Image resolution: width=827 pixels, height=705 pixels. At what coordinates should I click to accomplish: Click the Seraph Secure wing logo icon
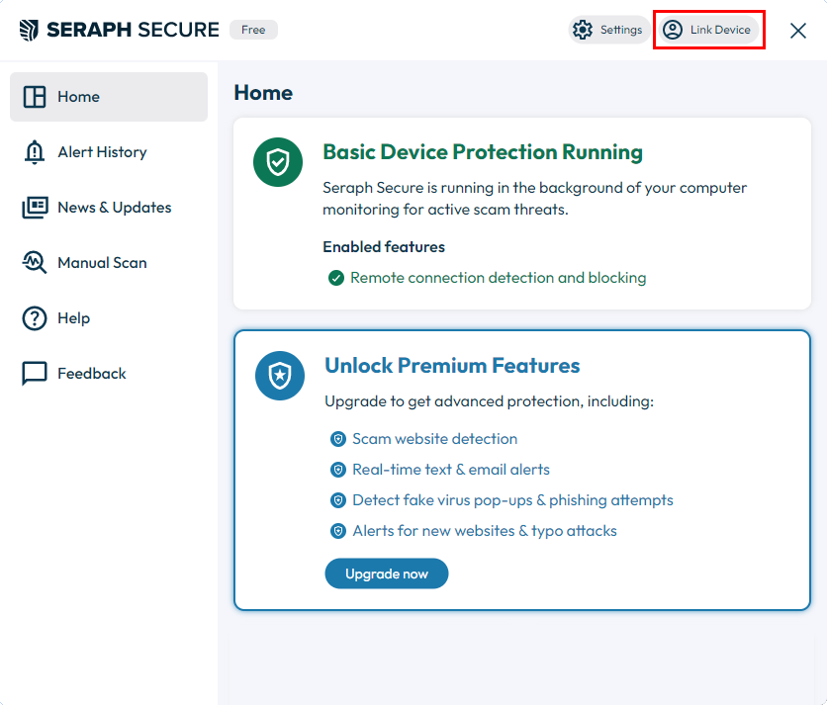tap(29, 30)
